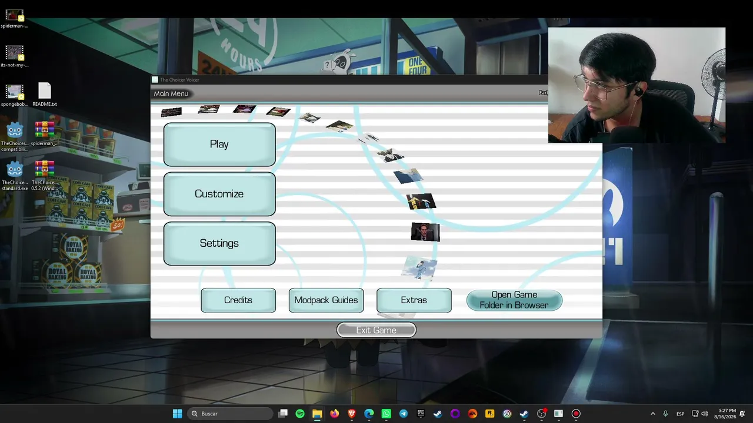Select the spiderman WinRAR archive on desktop
This screenshot has height=423, width=753.
[x=45, y=134]
